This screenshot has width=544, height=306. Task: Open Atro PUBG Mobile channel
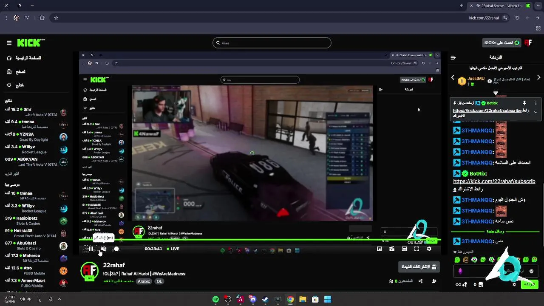point(36,271)
